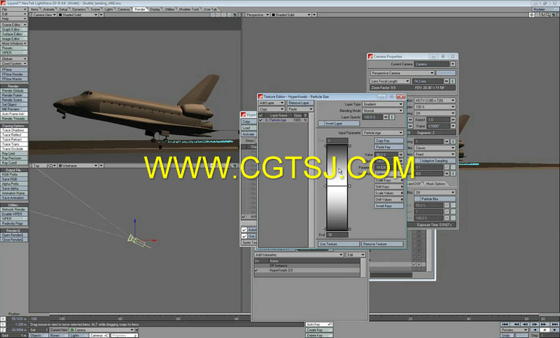Toggle the Adaptive Sampling checkbox

click(435, 161)
